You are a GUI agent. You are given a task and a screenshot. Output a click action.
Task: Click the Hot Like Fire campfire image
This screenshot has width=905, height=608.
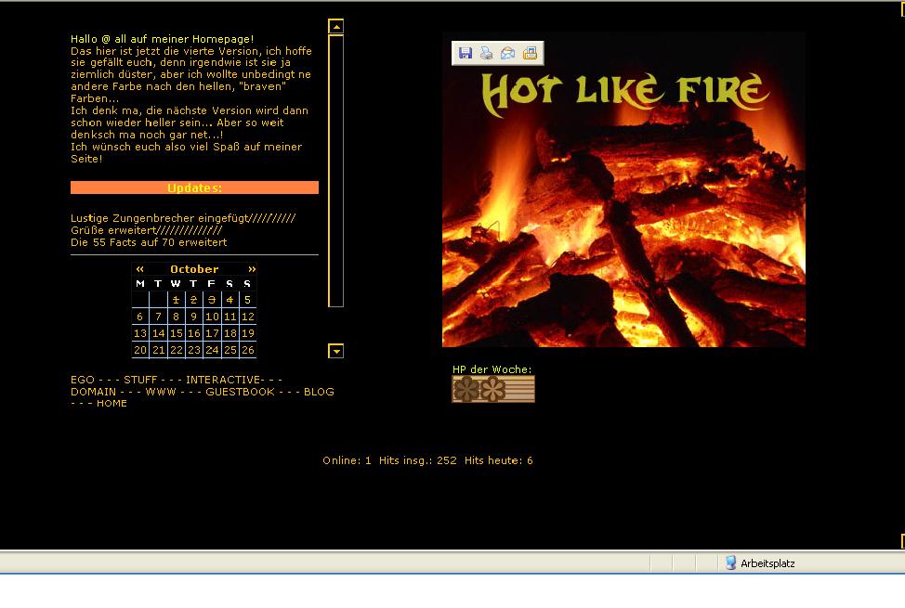(623, 223)
